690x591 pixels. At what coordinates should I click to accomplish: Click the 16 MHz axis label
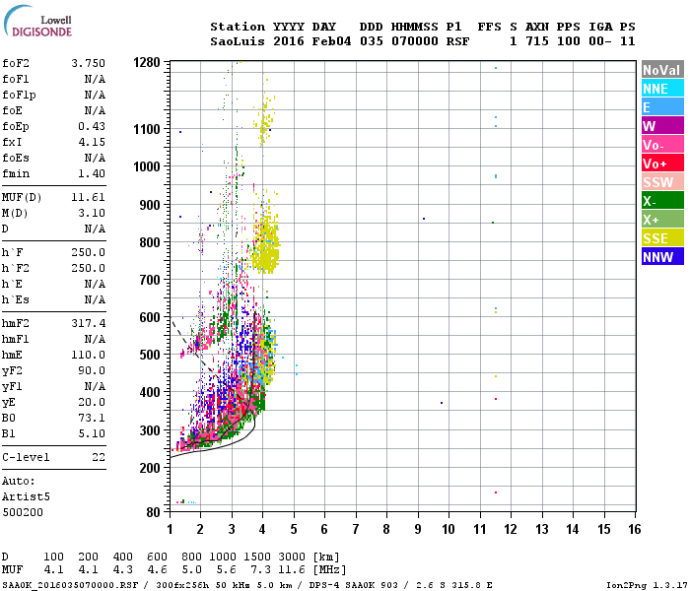(x=634, y=530)
